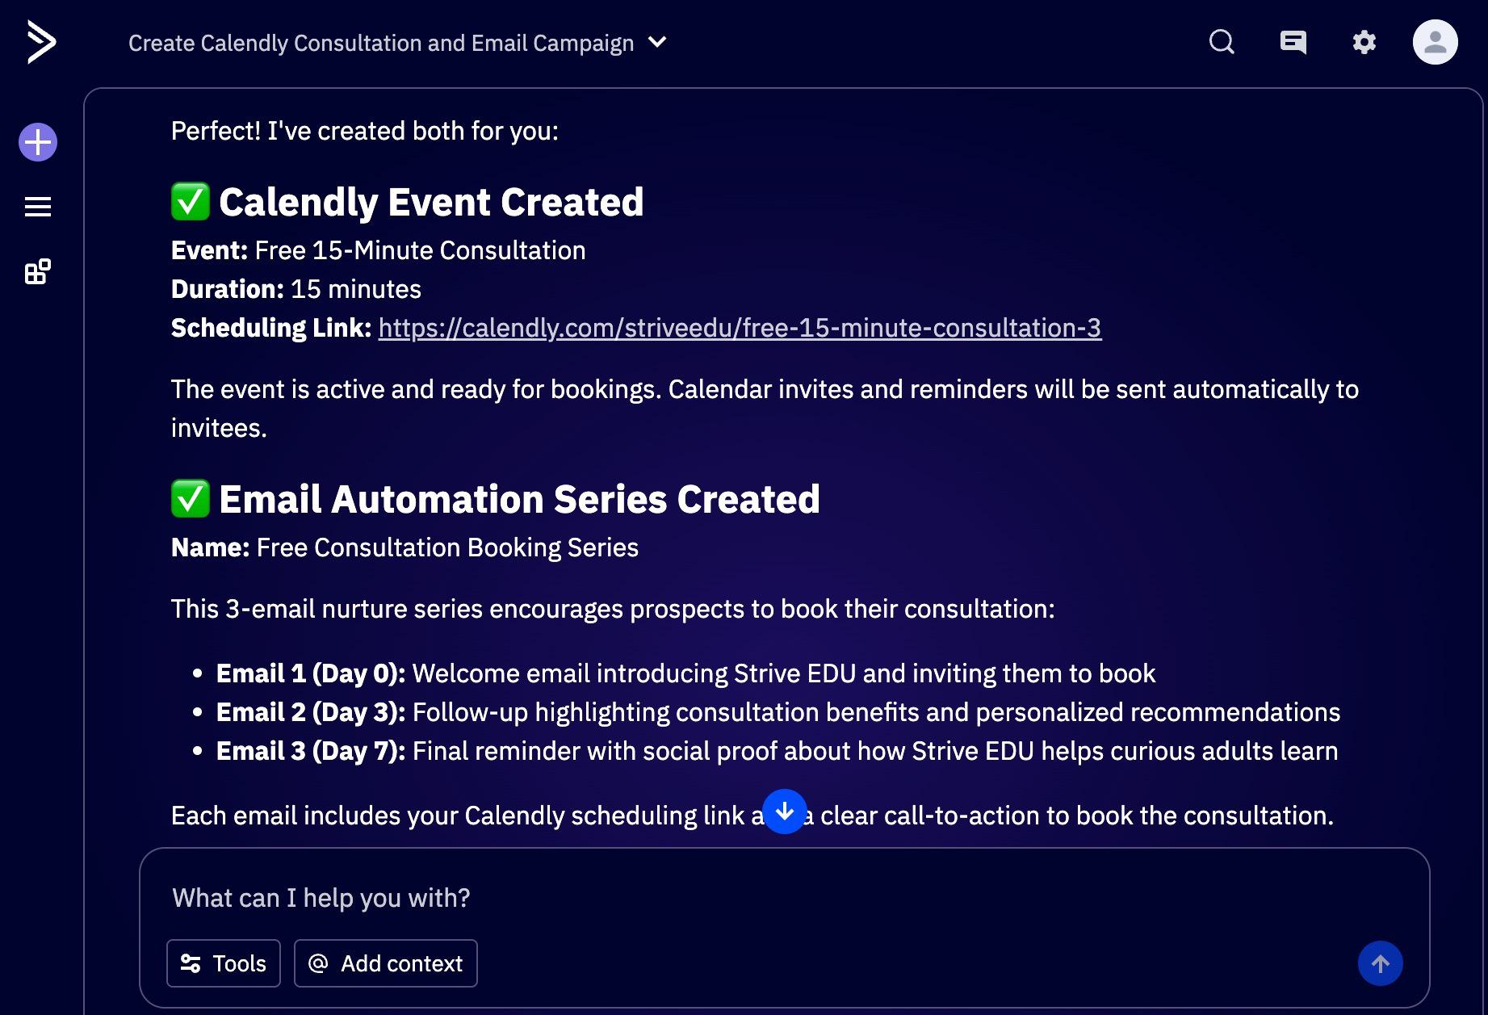
Task: Click the sliders icon inside the Tools button
Action: coord(191,963)
